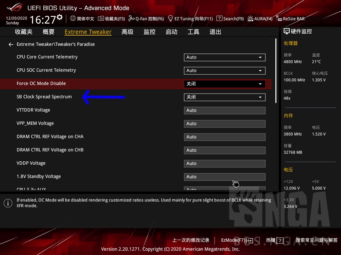Click the 16:27 clock display
Viewport: 341px width, 255px height.
43,20
